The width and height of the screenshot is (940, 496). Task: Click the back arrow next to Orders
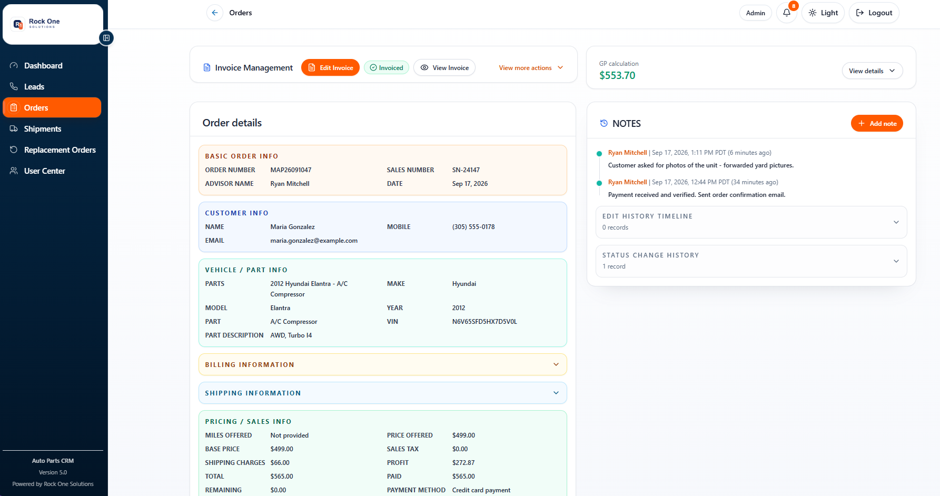click(215, 13)
